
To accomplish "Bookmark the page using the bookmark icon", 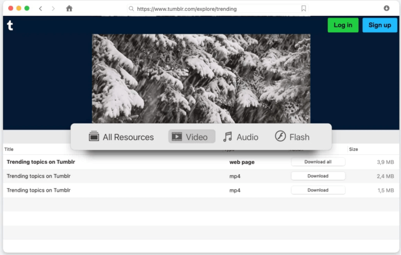I will (x=303, y=9).
